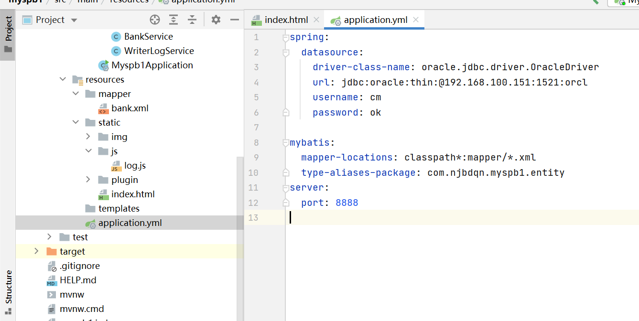Select .gitignore file

tap(80, 266)
